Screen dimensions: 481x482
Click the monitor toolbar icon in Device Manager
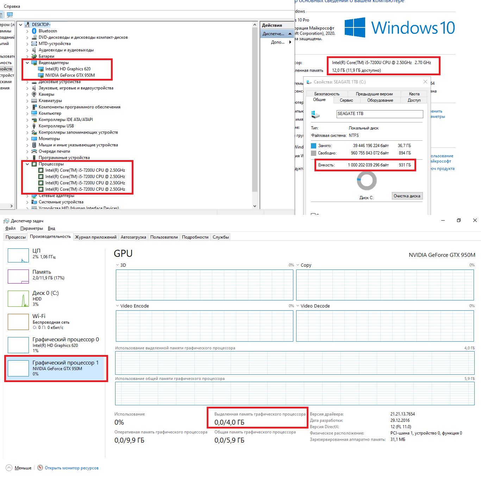(10, 15)
